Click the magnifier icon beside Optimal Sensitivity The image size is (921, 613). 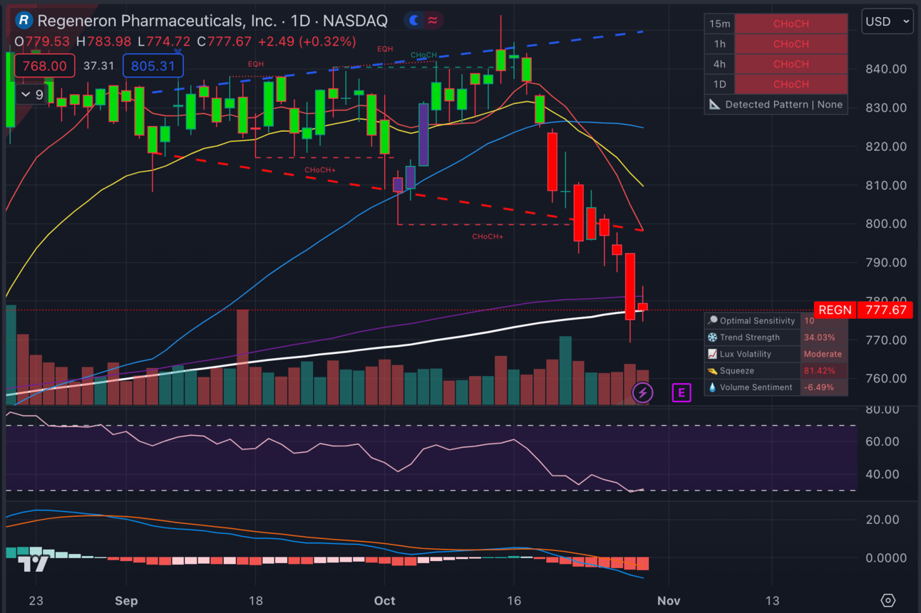tap(712, 321)
